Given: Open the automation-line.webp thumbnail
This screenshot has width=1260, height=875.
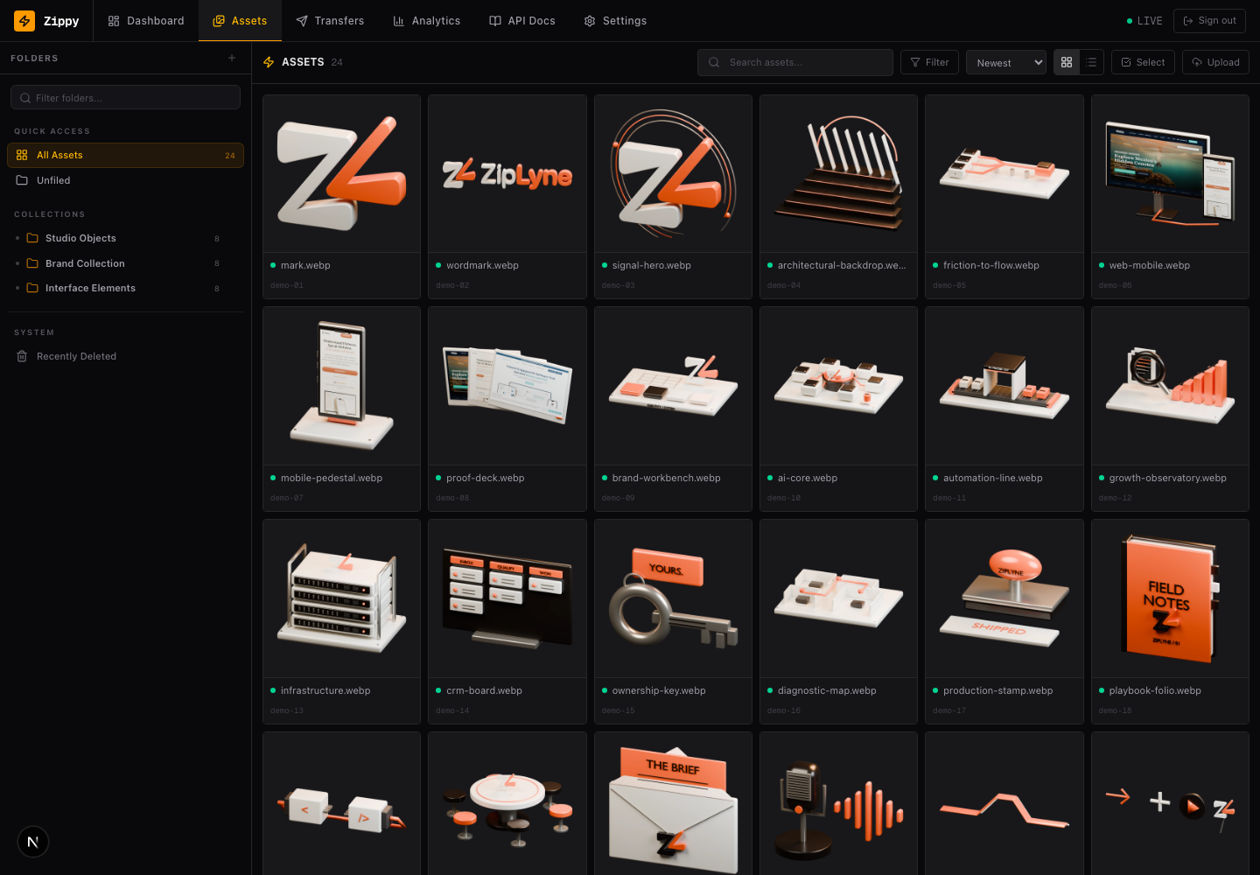Looking at the screenshot, I should [1004, 386].
